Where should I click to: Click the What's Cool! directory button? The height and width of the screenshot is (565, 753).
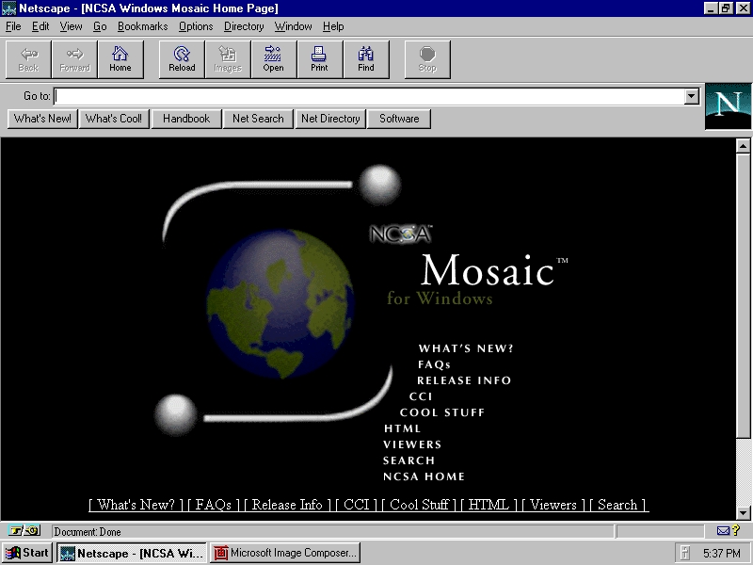tap(114, 119)
